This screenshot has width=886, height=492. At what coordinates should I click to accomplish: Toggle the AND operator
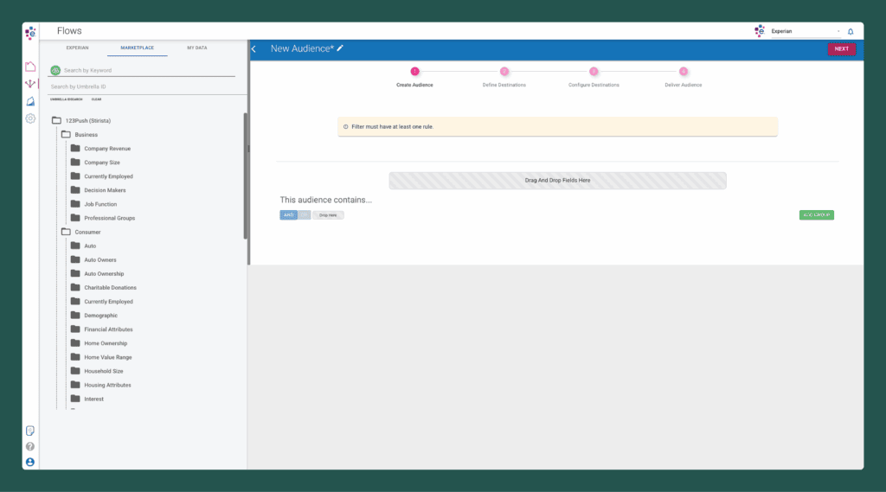coord(288,214)
